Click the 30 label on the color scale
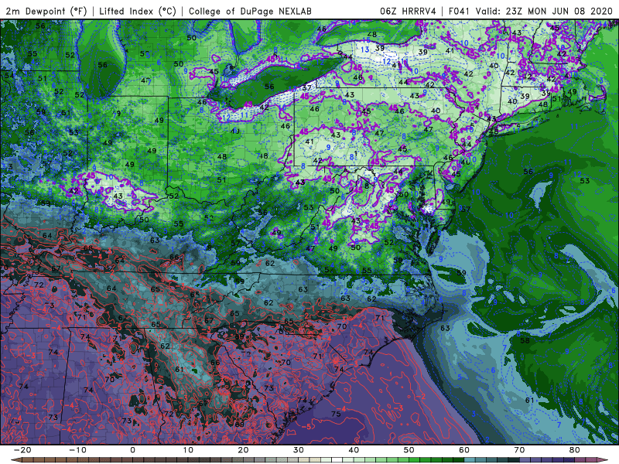 click(299, 450)
